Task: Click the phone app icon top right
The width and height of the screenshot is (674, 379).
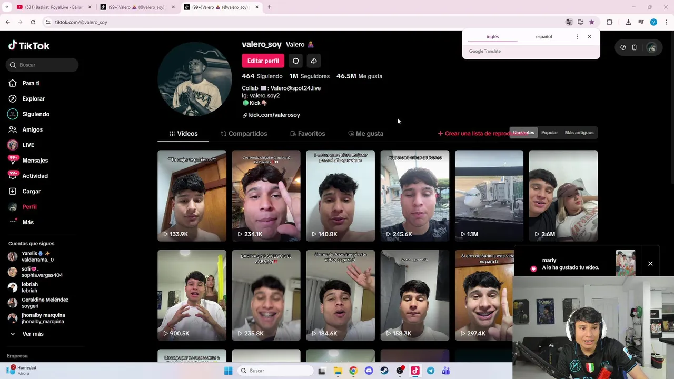Action: 634,47
